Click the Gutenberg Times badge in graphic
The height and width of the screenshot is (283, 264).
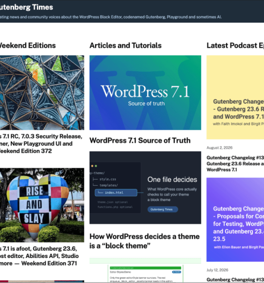163,209
